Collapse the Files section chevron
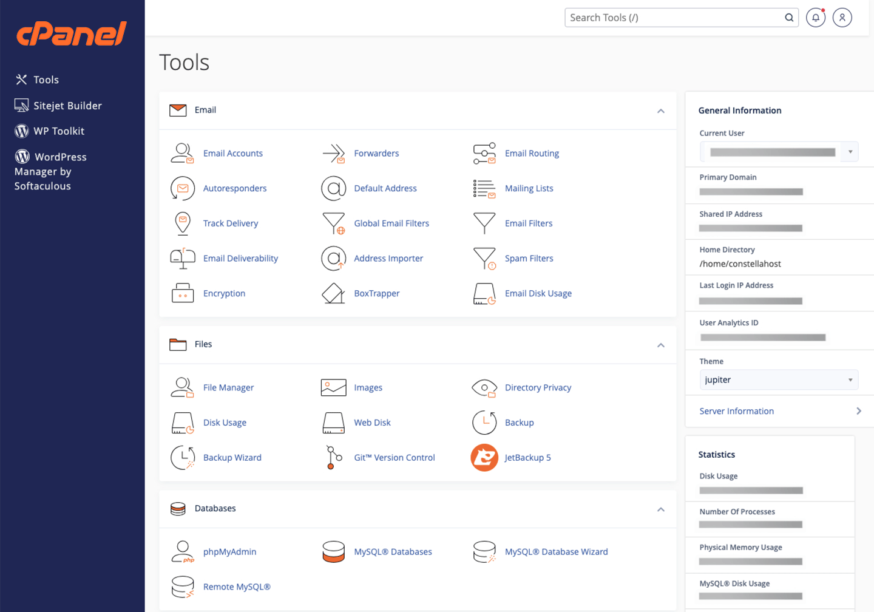 click(x=661, y=345)
